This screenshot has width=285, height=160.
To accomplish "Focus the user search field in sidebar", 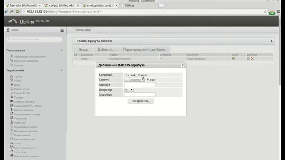I will [35, 39].
